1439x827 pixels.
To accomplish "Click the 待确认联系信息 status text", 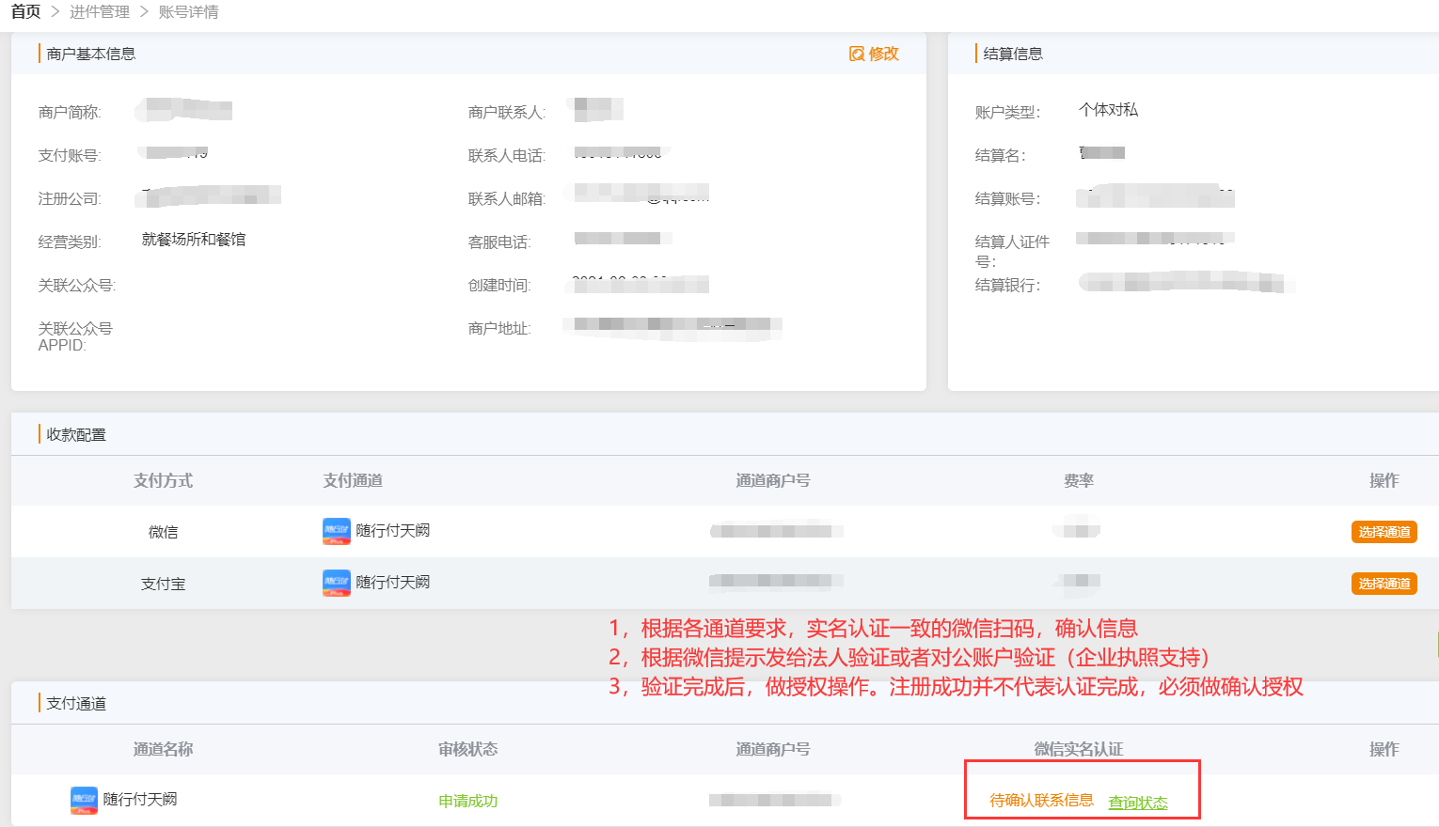I will pyautogui.click(x=1041, y=800).
